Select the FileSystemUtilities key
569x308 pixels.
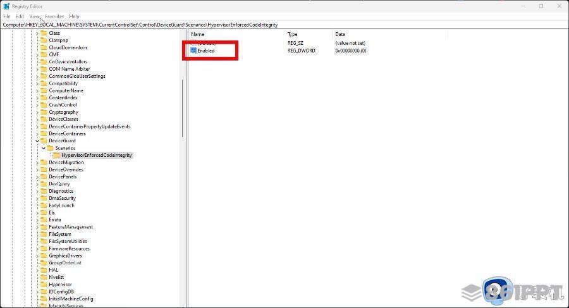click(68, 241)
